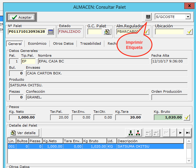Screen dimensions: 196x168
Task: Open the calendar icon beside Nº Palet
Action: tap(50, 31)
